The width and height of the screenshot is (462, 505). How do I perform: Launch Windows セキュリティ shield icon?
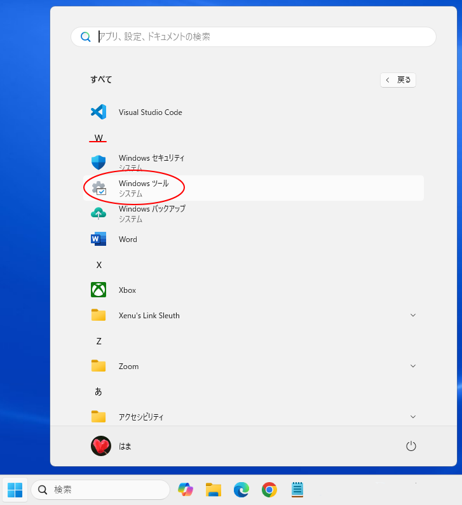[x=99, y=163]
